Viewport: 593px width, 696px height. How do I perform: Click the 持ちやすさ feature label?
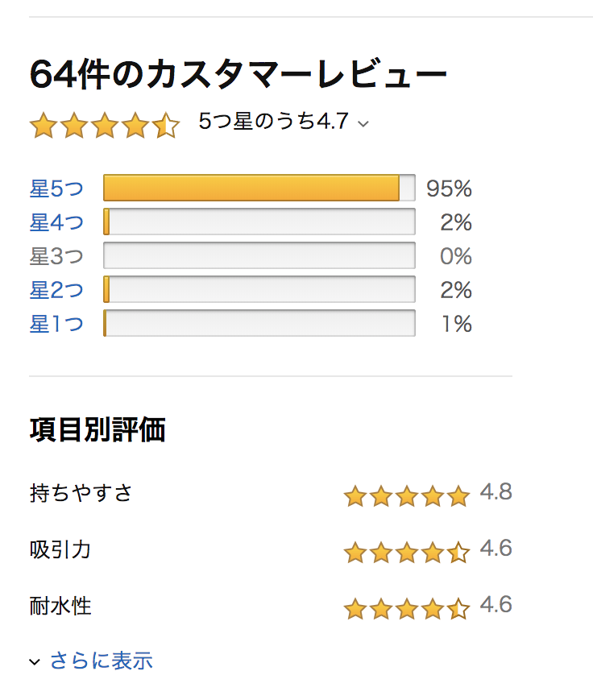(x=81, y=493)
